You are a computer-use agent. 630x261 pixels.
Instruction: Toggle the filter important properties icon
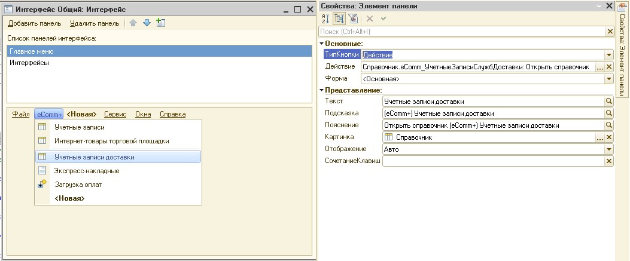click(352, 19)
